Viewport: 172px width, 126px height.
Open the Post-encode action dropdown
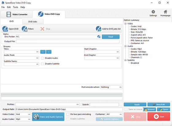coord(111,87)
